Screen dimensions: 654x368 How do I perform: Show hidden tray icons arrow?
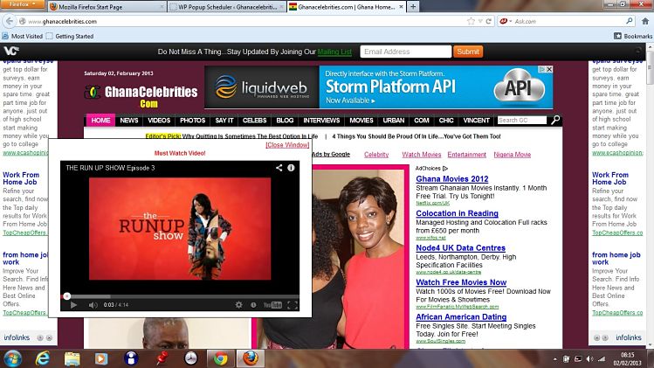[x=554, y=358]
